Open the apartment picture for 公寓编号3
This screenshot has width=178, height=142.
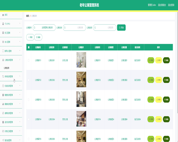click(81, 99)
